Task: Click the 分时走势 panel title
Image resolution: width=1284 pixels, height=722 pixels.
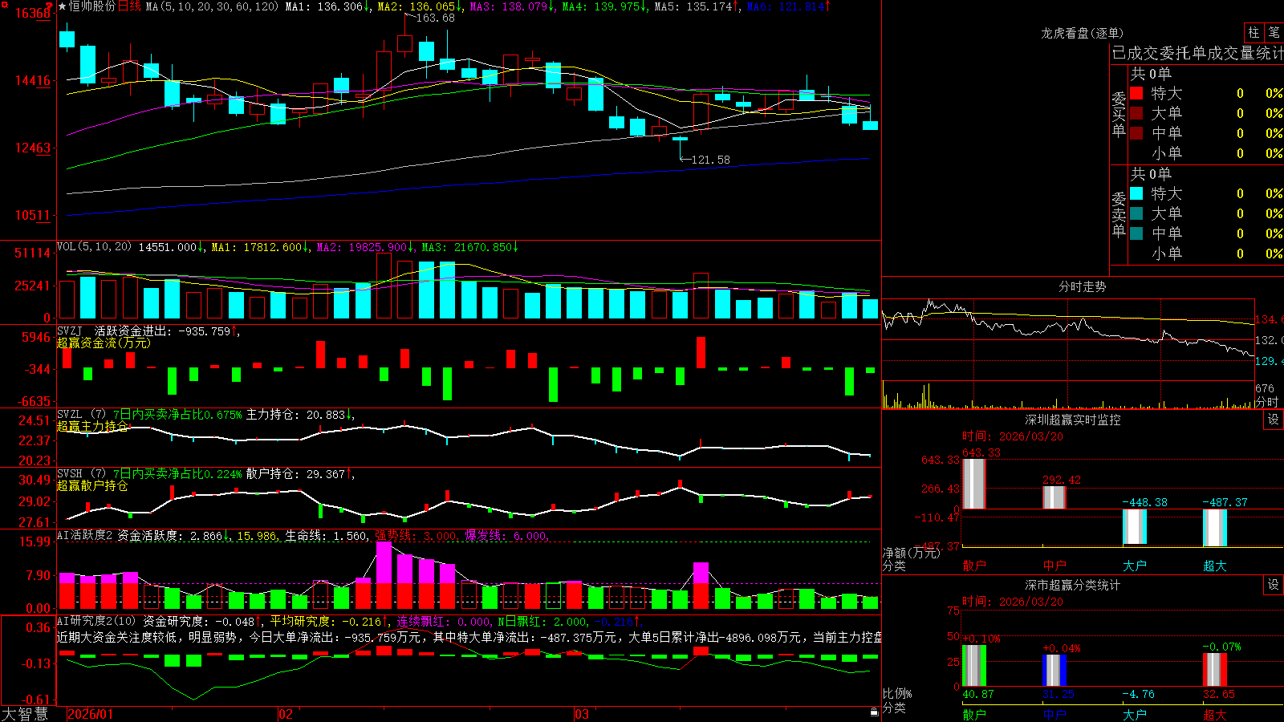Action: click(x=1082, y=286)
